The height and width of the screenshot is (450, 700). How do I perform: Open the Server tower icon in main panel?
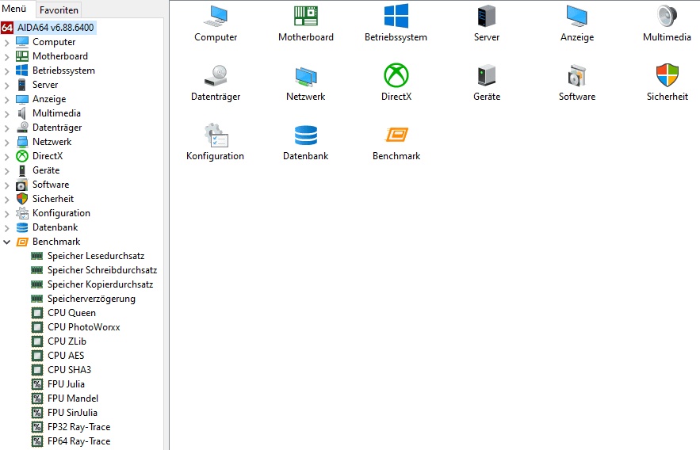point(487,16)
